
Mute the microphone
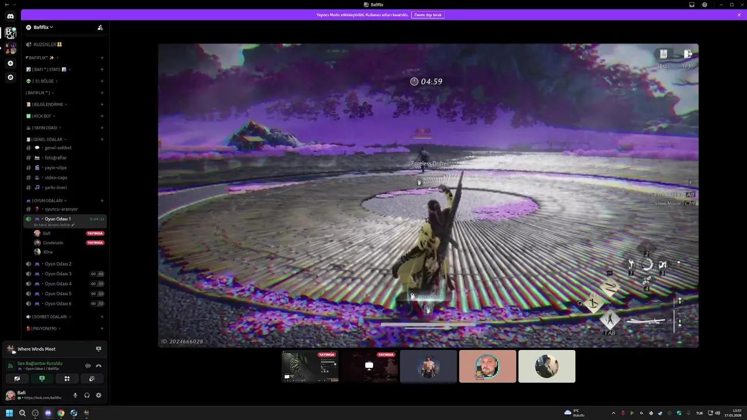[x=75, y=395]
